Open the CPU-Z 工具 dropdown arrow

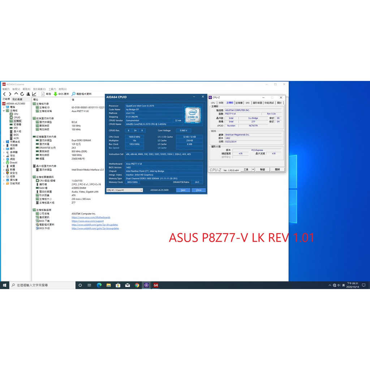click(253, 169)
